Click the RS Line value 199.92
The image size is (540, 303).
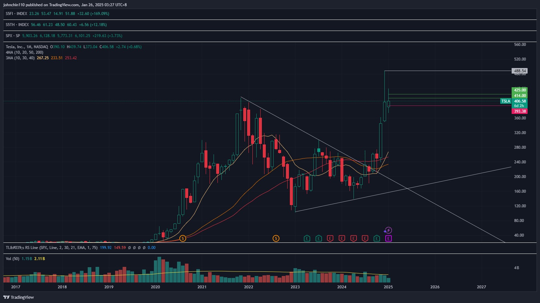[106, 248]
